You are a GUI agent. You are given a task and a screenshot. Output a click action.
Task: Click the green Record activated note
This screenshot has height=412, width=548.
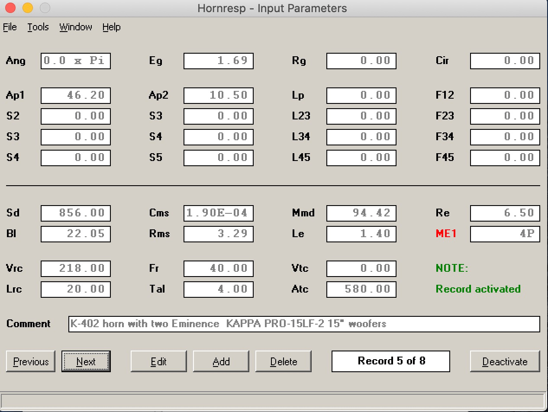point(478,289)
